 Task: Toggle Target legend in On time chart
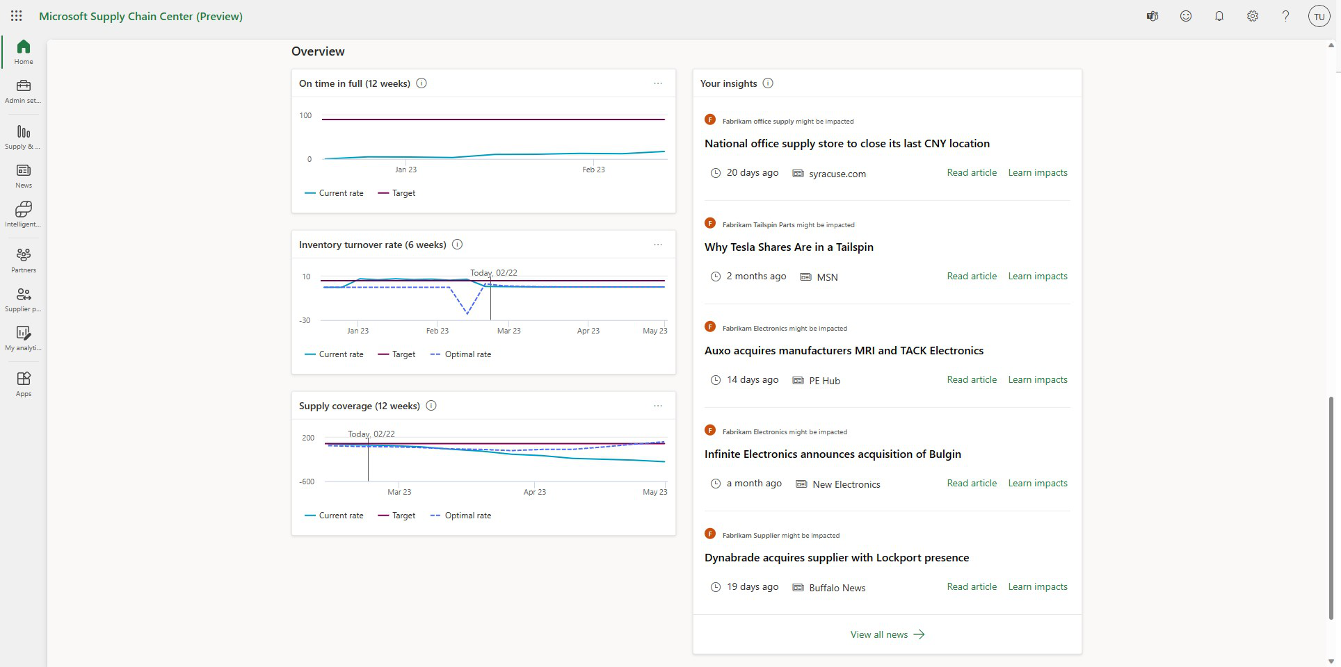pos(396,193)
